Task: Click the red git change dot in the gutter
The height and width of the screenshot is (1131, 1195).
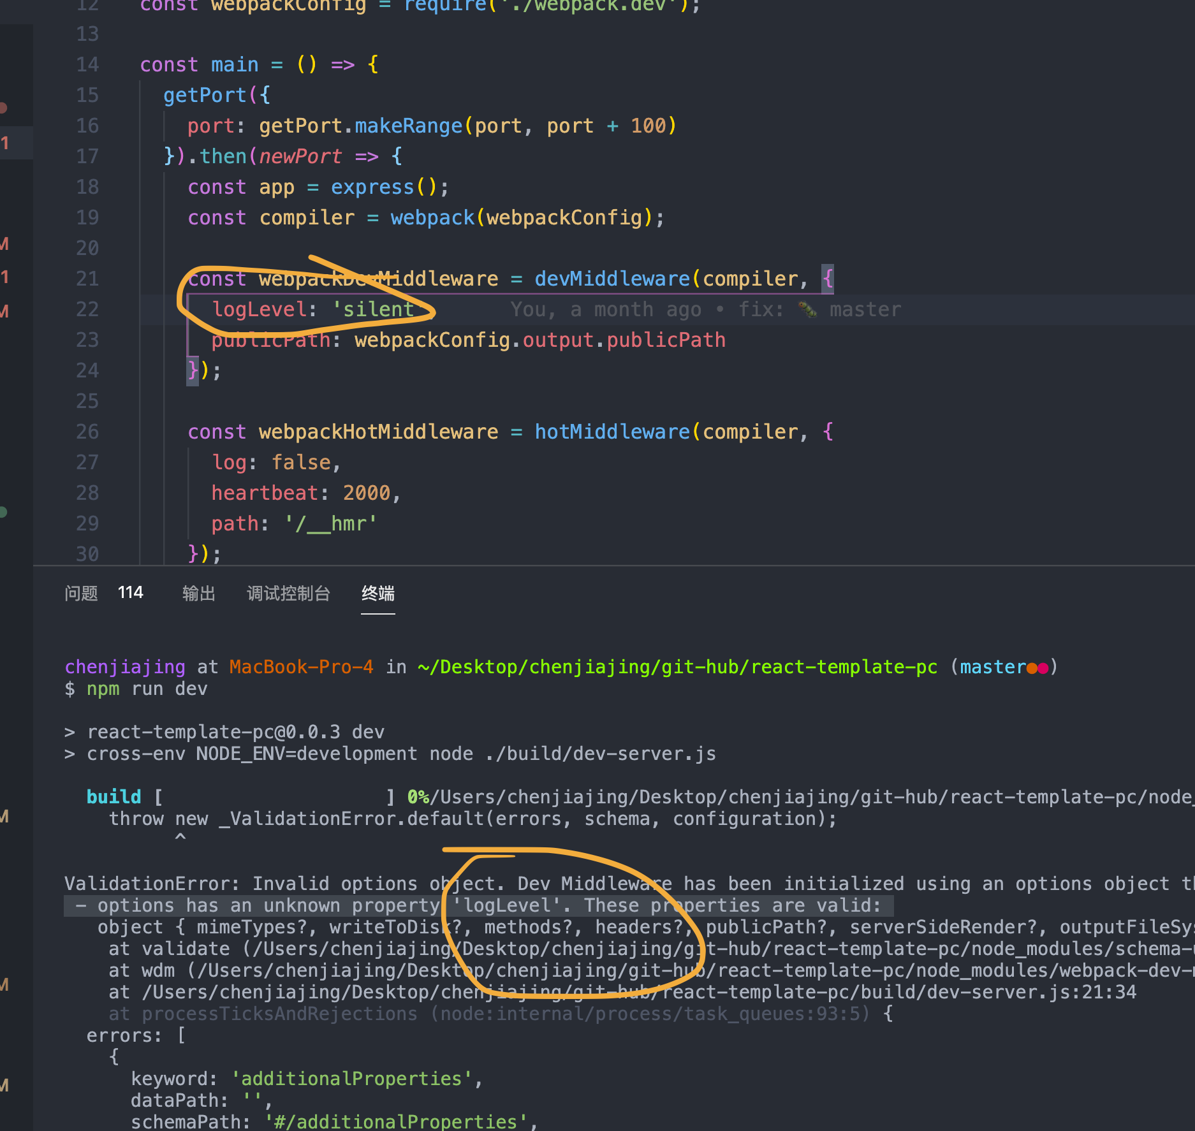Action: pos(2,107)
